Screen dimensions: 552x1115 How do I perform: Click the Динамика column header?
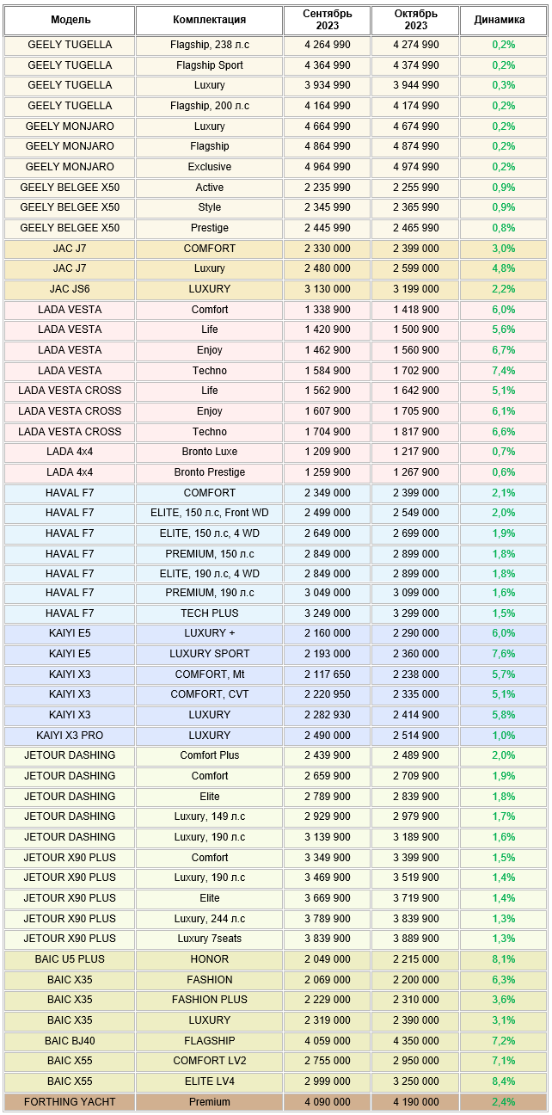[x=503, y=20]
